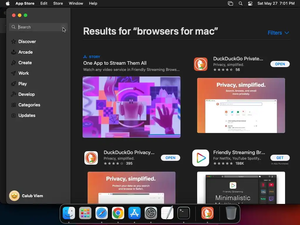Viewport: 300px width, 225px height.
Task: Open Control Center in menu bar
Action: [x=250, y=4]
